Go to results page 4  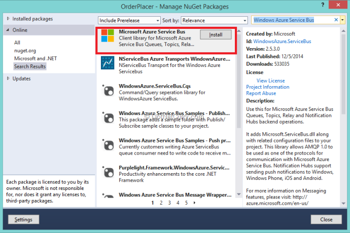click(x=178, y=203)
